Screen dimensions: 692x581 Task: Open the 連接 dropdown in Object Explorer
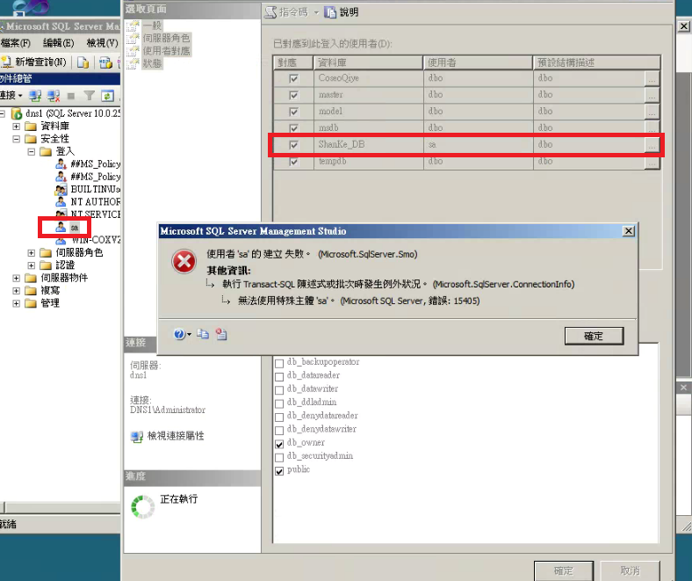tap(11, 95)
